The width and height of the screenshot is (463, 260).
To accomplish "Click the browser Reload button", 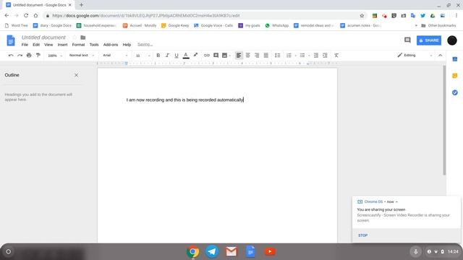I will coord(26,16).
